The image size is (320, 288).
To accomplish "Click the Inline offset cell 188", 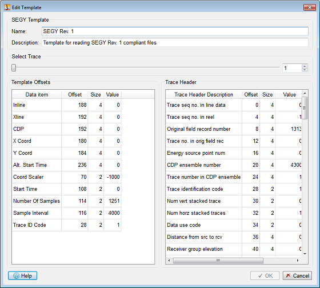I will tap(75, 105).
